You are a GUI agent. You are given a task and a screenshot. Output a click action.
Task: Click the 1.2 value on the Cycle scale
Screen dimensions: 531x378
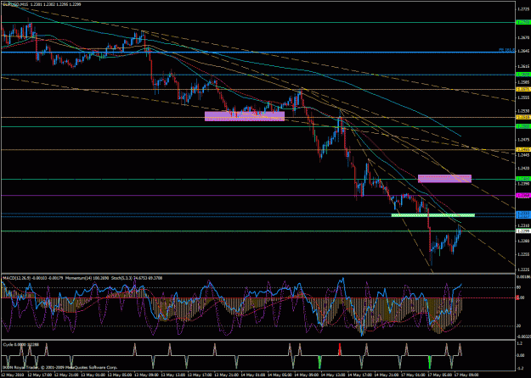(x=520, y=343)
